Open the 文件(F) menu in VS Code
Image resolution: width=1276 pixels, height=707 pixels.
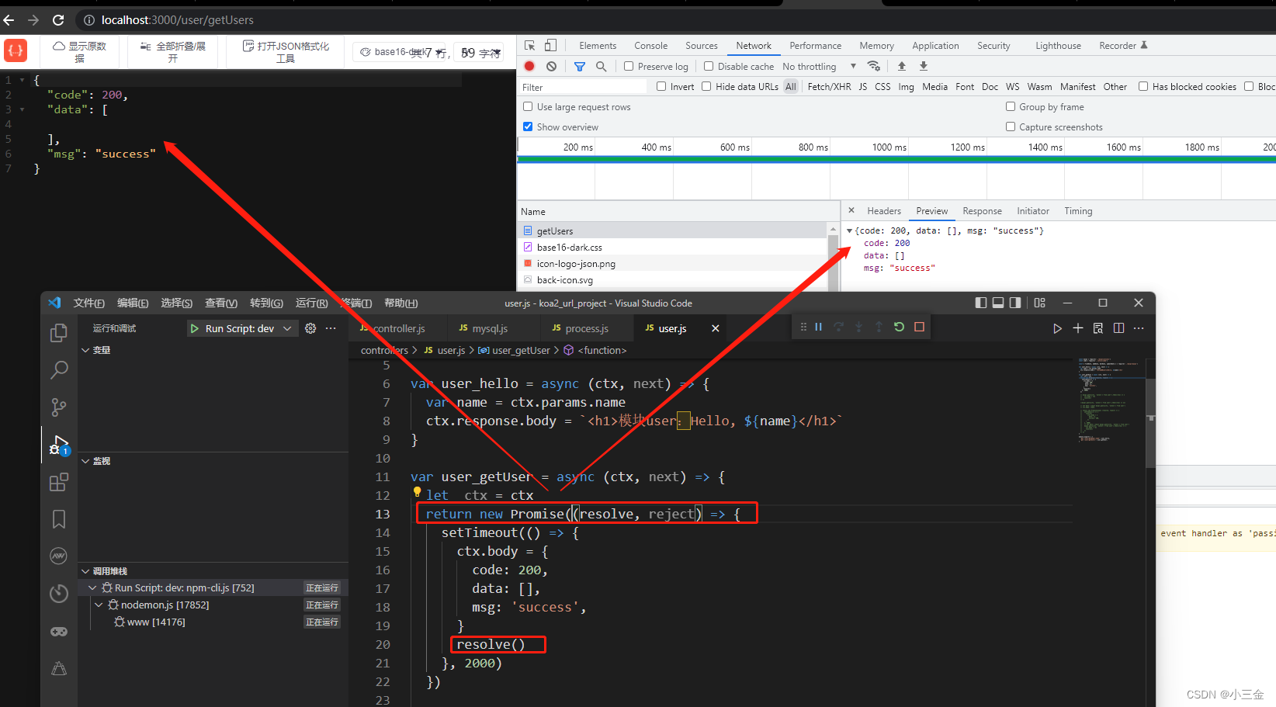point(88,303)
